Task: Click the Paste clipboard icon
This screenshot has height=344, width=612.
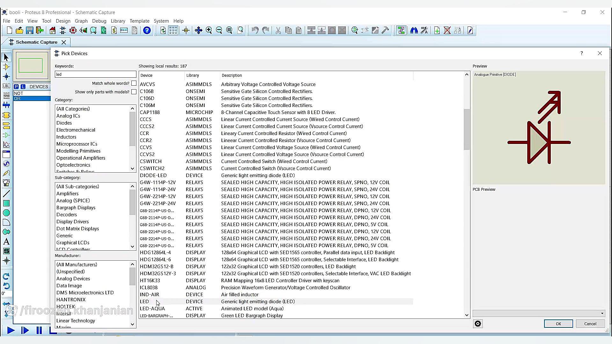Action: 299,30
